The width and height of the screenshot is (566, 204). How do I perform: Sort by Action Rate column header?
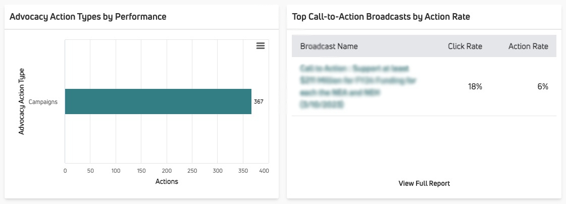tap(528, 46)
